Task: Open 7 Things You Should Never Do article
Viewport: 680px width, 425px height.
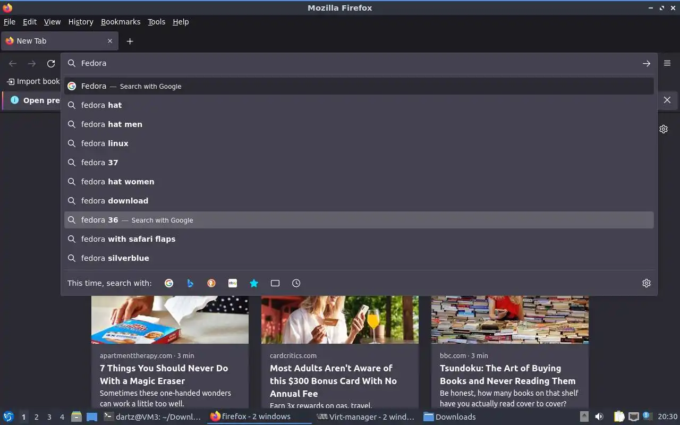Action: (x=164, y=375)
